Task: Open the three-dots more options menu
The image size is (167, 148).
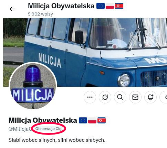Action: [x=90, y=97]
